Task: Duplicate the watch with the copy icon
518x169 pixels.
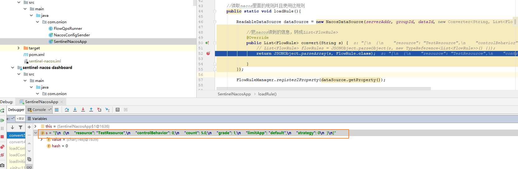Action: [x=29, y=159]
